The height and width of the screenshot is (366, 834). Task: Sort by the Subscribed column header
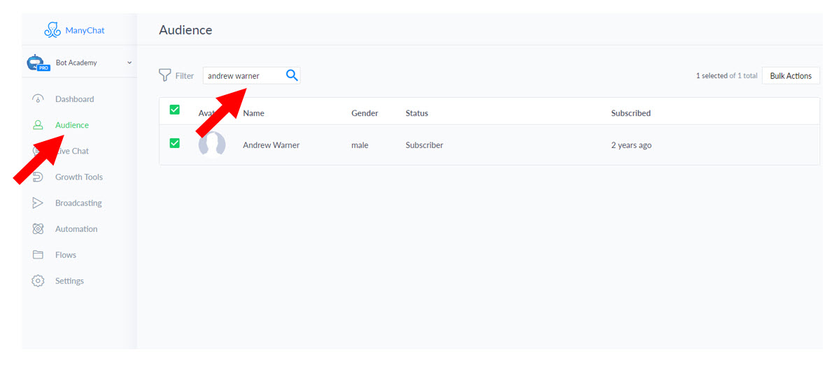pyautogui.click(x=630, y=113)
